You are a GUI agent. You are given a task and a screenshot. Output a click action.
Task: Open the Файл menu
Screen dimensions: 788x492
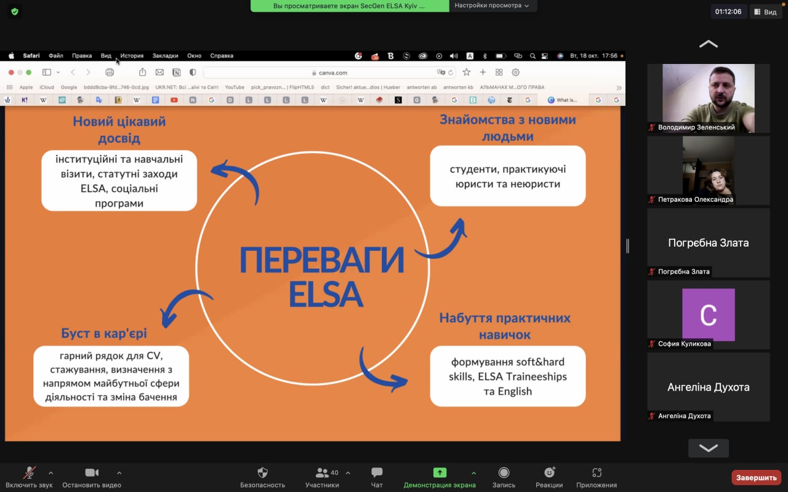56,55
